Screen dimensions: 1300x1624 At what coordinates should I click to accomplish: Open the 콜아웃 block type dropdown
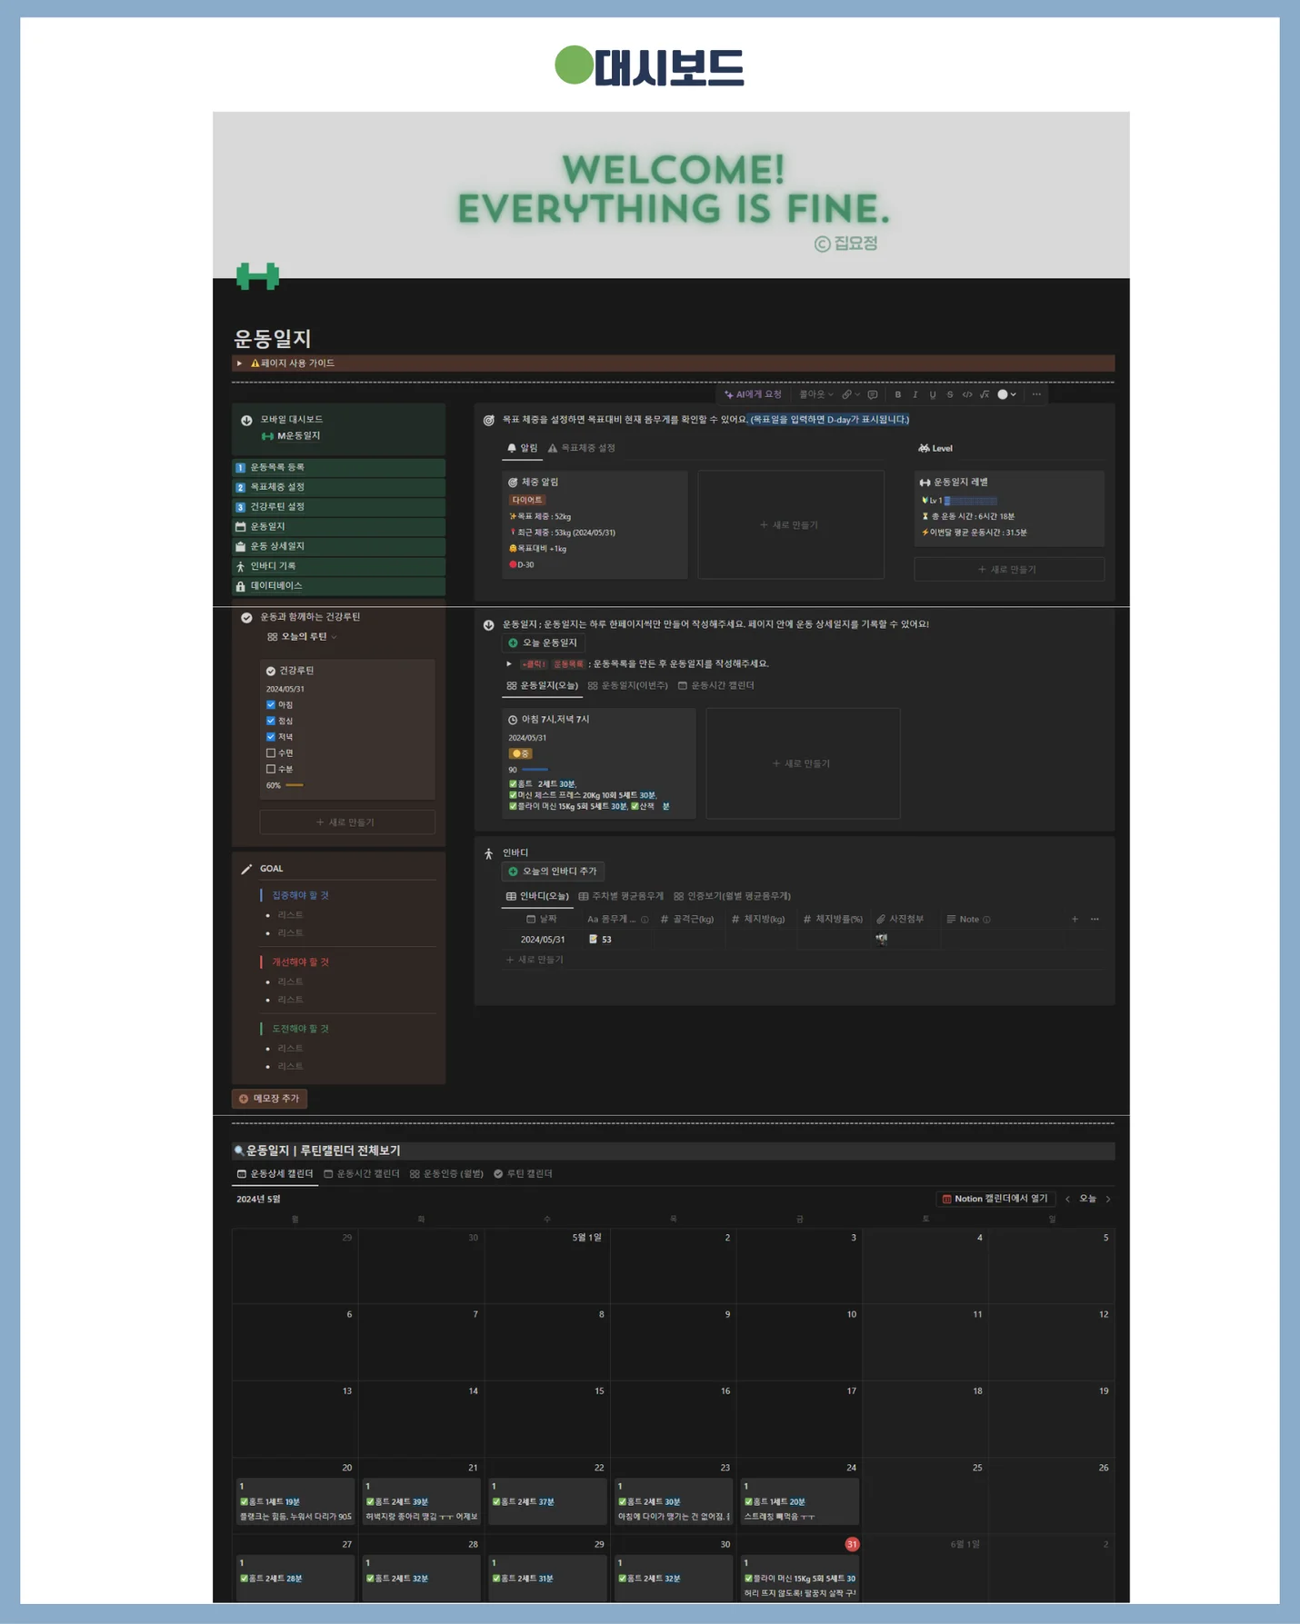pyautogui.click(x=815, y=394)
